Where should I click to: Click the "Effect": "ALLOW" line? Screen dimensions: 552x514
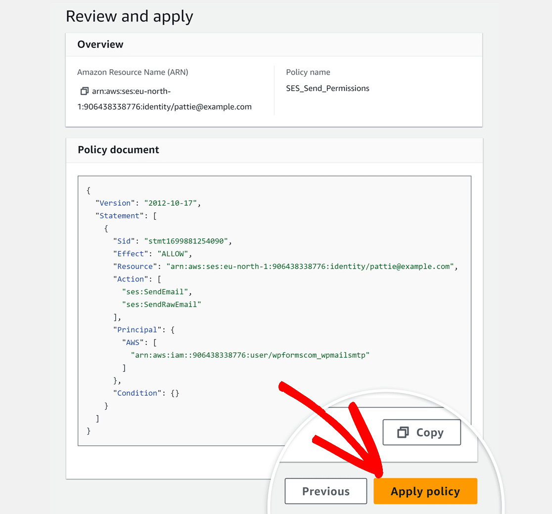(152, 254)
